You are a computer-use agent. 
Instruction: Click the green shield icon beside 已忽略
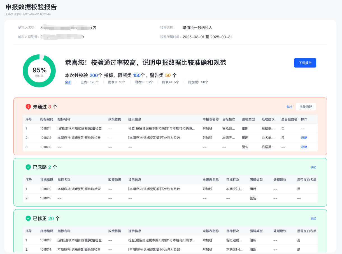[28, 167]
